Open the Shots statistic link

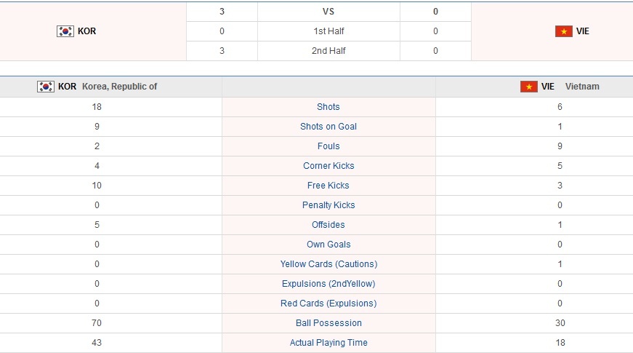coord(328,107)
